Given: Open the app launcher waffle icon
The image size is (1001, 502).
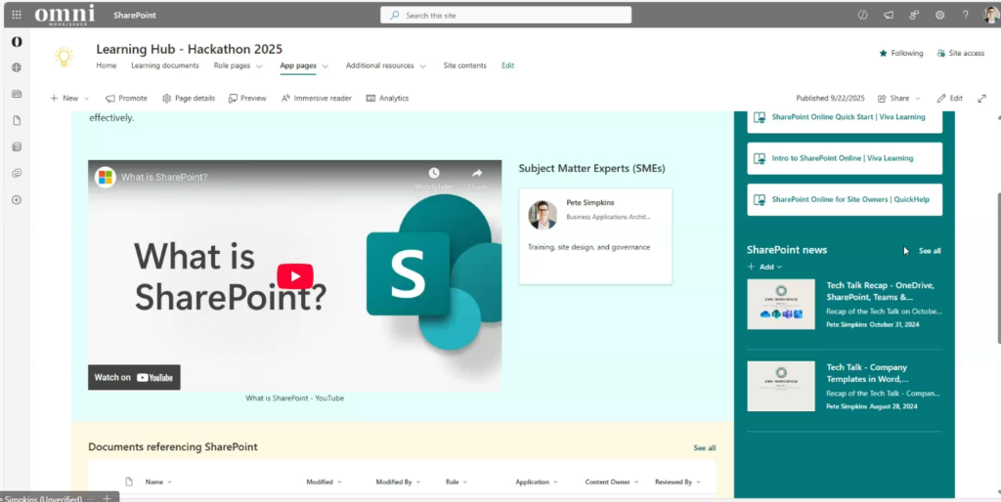Looking at the screenshot, I should [x=17, y=15].
